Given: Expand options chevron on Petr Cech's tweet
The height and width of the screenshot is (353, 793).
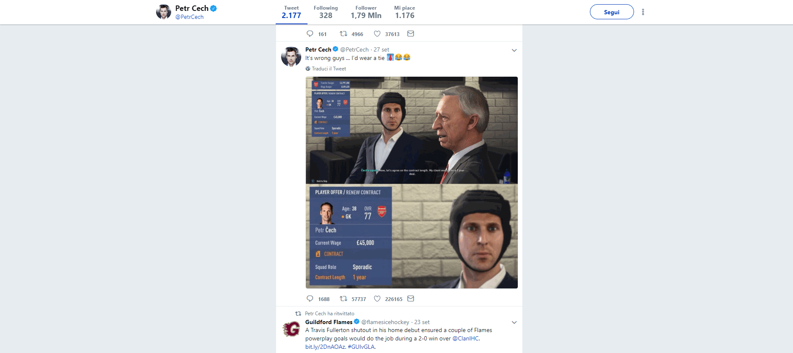Looking at the screenshot, I should [514, 50].
